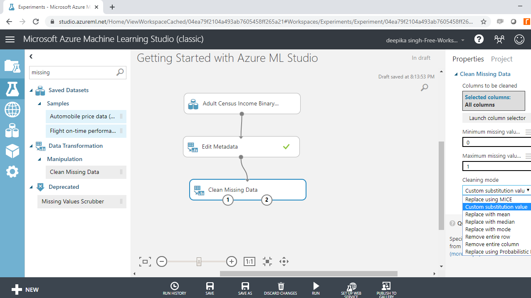The height and width of the screenshot is (298, 531).
Task: Select Replace with mode option
Action: tap(496, 230)
